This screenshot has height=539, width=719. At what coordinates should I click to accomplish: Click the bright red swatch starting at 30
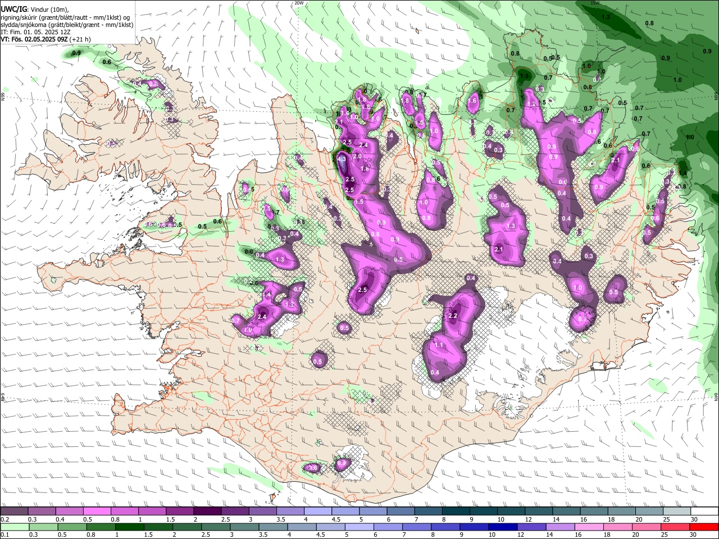point(704,527)
